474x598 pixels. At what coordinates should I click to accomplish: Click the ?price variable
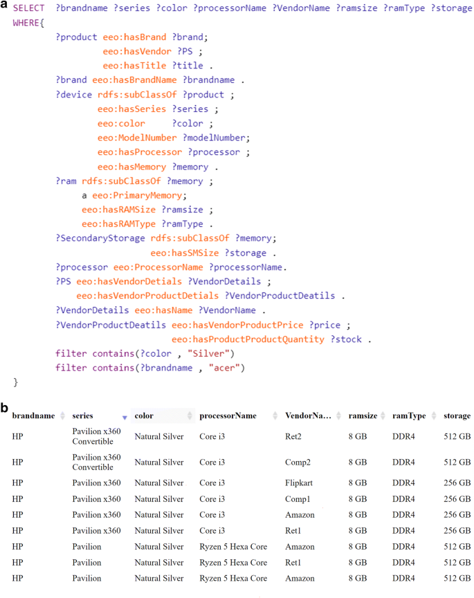[325, 325]
